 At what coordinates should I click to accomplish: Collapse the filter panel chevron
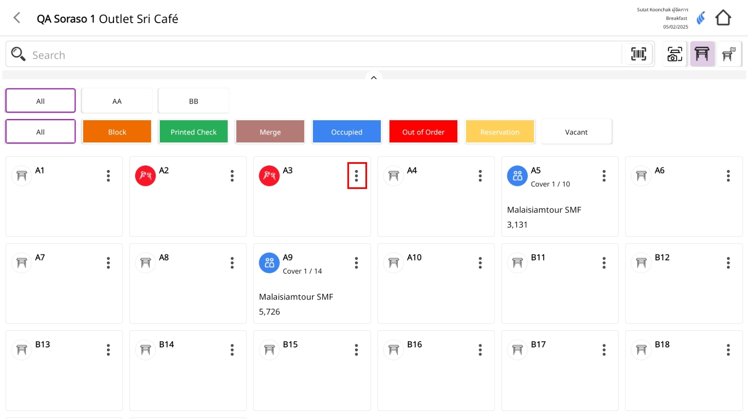374,78
